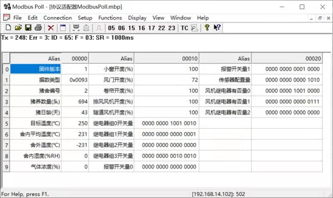Click the 0x0093 value cell
Screen dimensions: 333x198
[75, 80]
